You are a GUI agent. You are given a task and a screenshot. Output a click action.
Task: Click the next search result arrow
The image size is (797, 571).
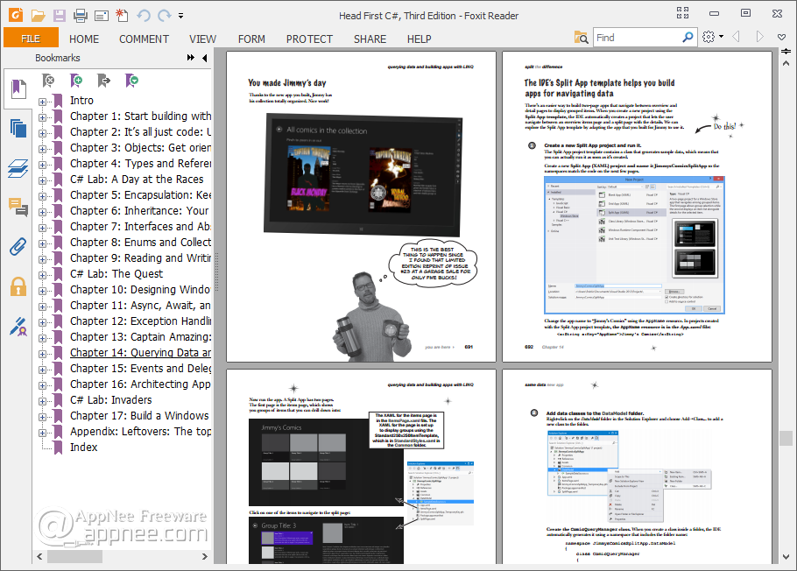point(760,37)
